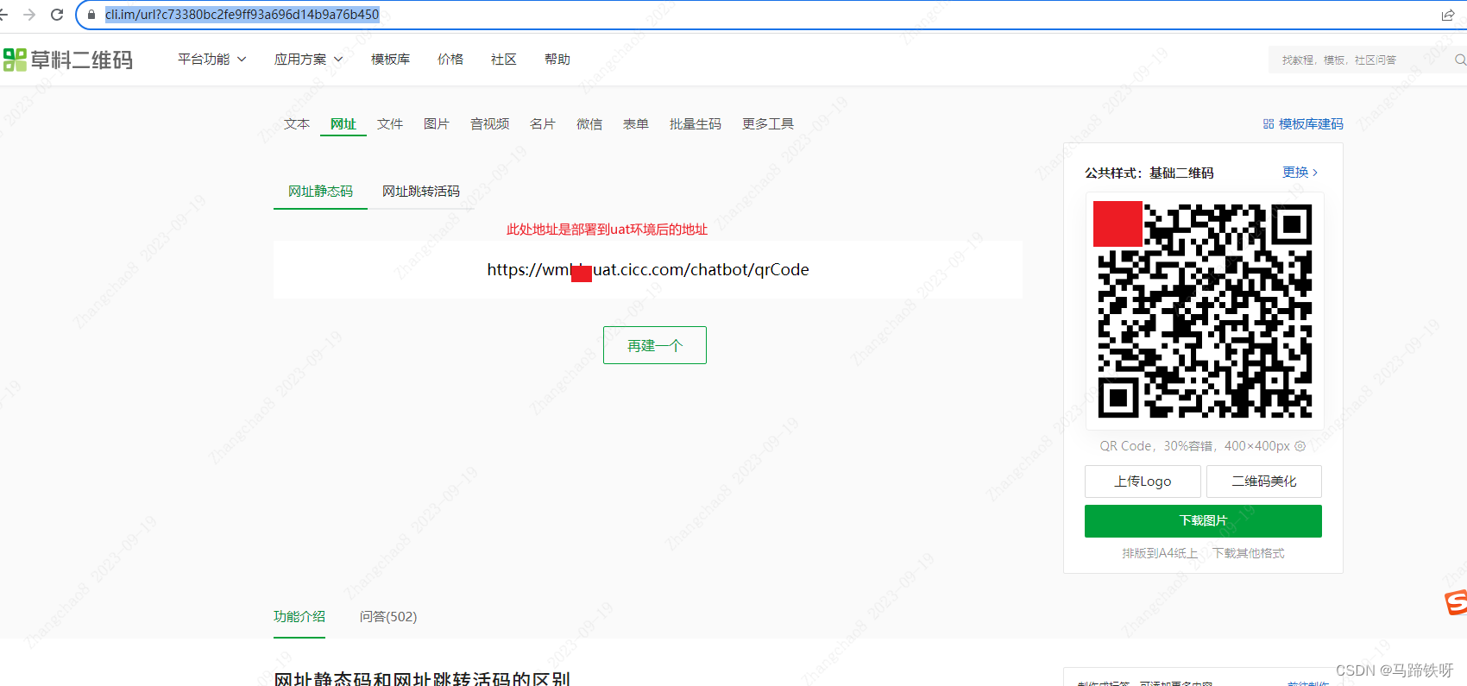The image size is (1467, 686).
Task: Click the 网址静态码和网址跳转活码的区别 heading
Action: pyautogui.click(x=422, y=679)
